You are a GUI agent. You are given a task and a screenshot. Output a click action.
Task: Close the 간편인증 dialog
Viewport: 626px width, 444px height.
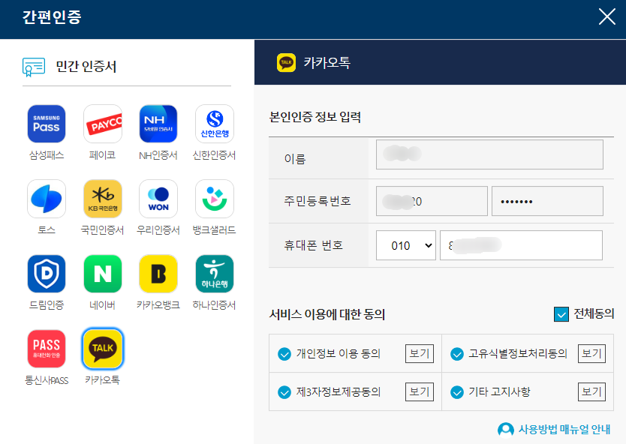[606, 16]
